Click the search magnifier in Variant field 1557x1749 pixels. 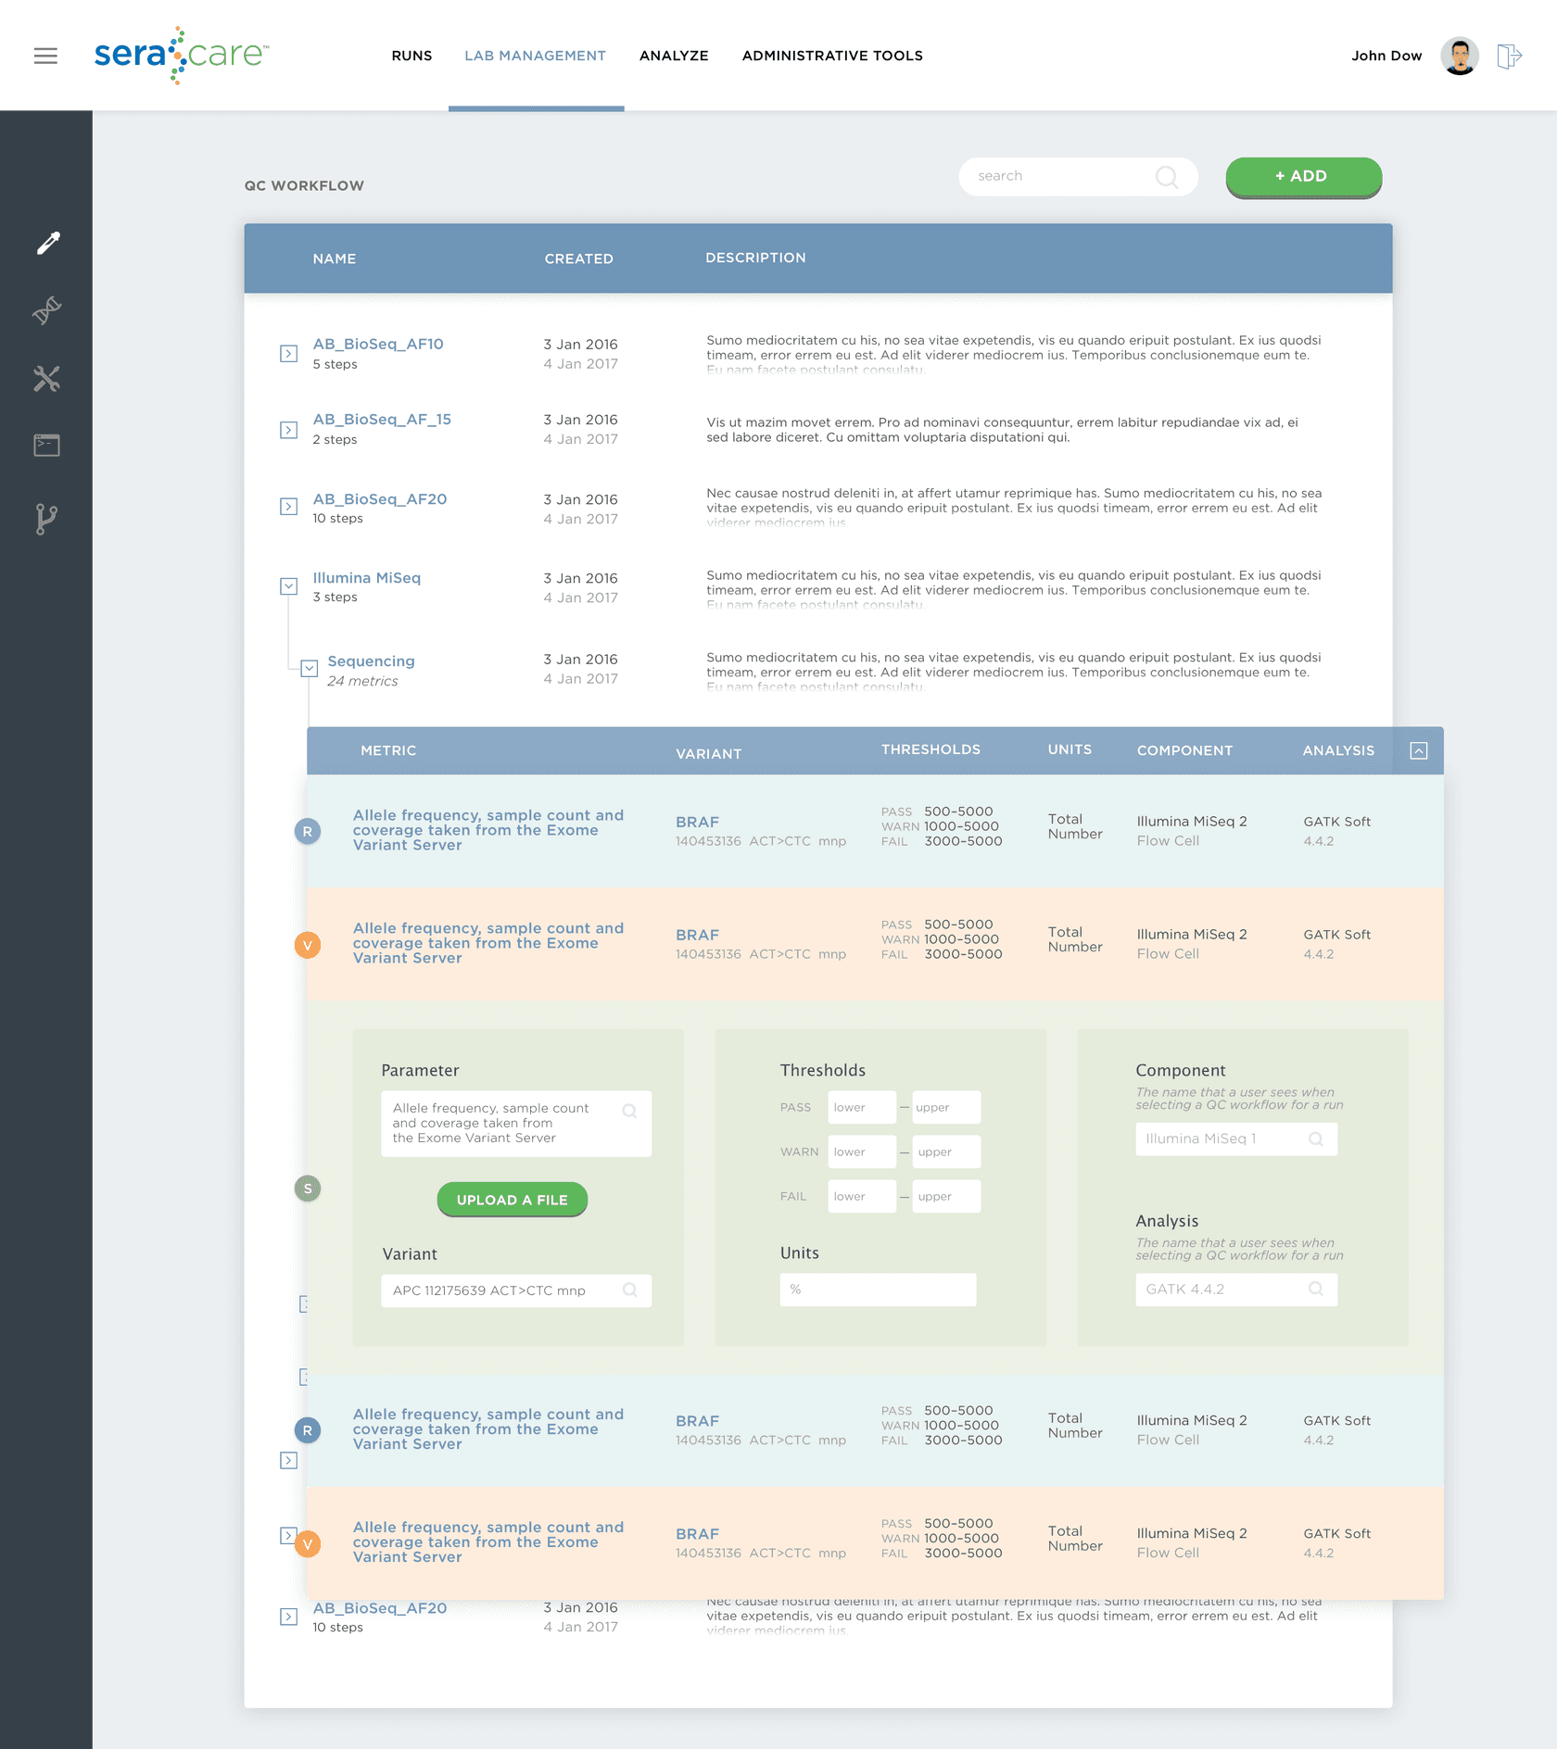(630, 1290)
